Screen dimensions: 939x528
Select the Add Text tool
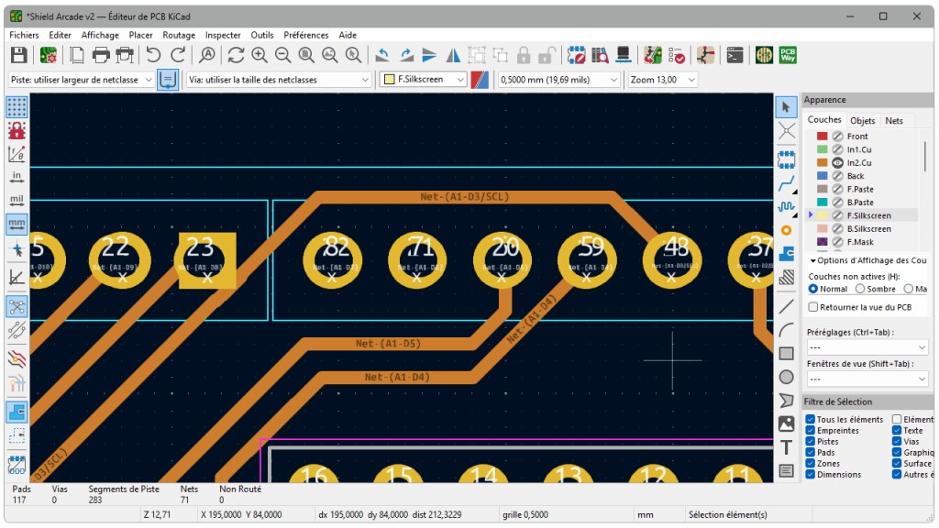[786, 446]
